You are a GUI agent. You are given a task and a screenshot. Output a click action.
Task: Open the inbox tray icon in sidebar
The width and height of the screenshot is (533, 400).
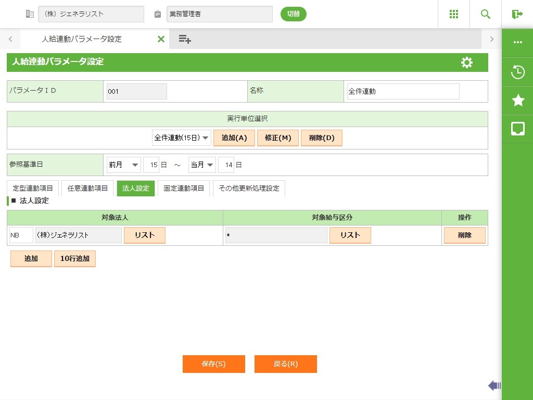517,129
